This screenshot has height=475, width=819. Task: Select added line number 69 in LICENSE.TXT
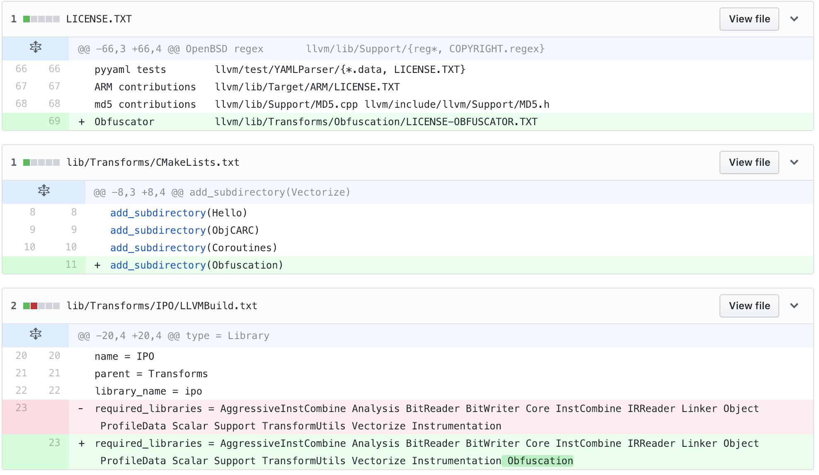coord(54,121)
